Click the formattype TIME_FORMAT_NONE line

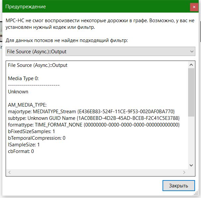(x=94, y=125)
